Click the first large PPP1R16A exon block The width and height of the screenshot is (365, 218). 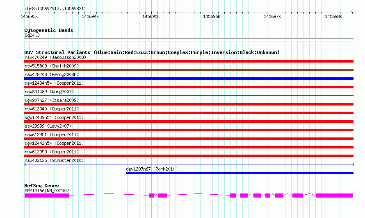(47, 196)
